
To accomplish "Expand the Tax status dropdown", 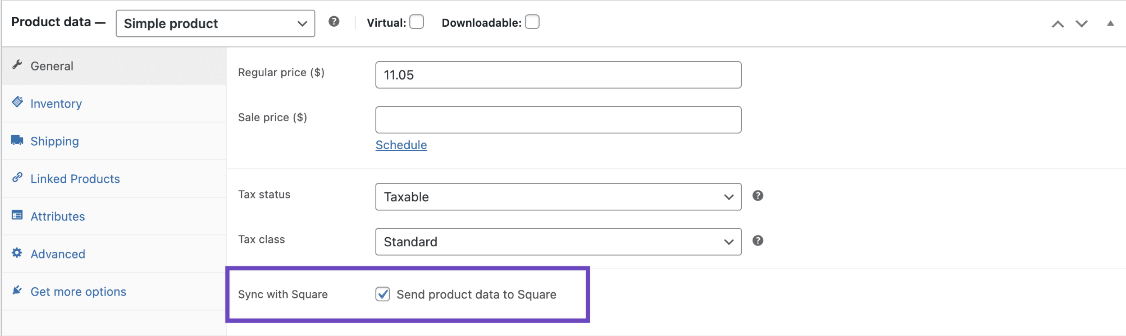I will 558,197.
